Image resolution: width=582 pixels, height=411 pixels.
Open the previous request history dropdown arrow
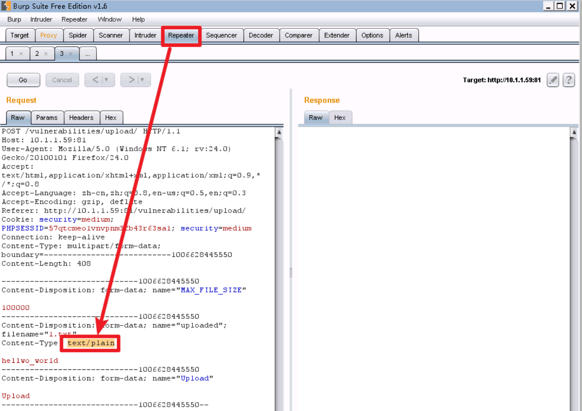pyautogui.click(x=106, y=80)
